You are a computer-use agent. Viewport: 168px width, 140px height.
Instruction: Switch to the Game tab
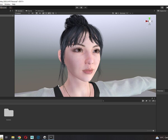pyautogui.click(x=29, y=11)
